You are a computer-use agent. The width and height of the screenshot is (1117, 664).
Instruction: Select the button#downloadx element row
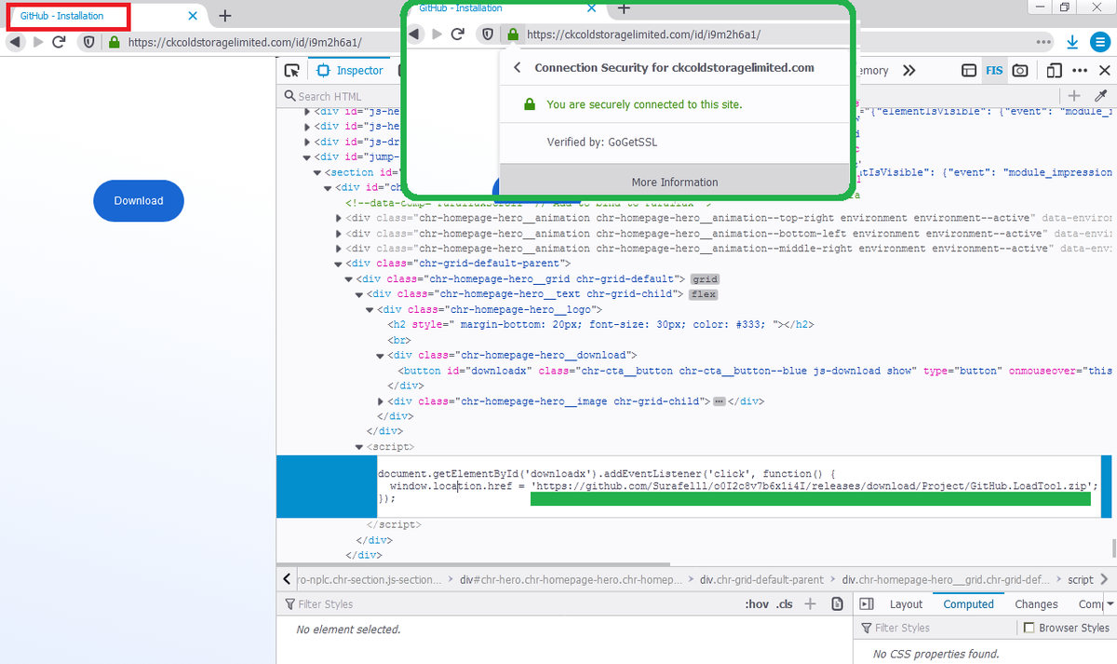(x=696, y=371)
